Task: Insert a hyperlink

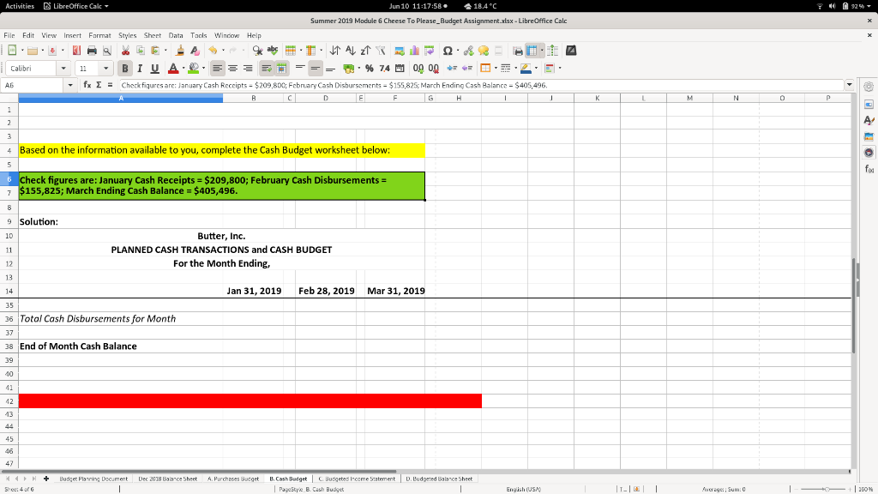Action: pos(469,51)
